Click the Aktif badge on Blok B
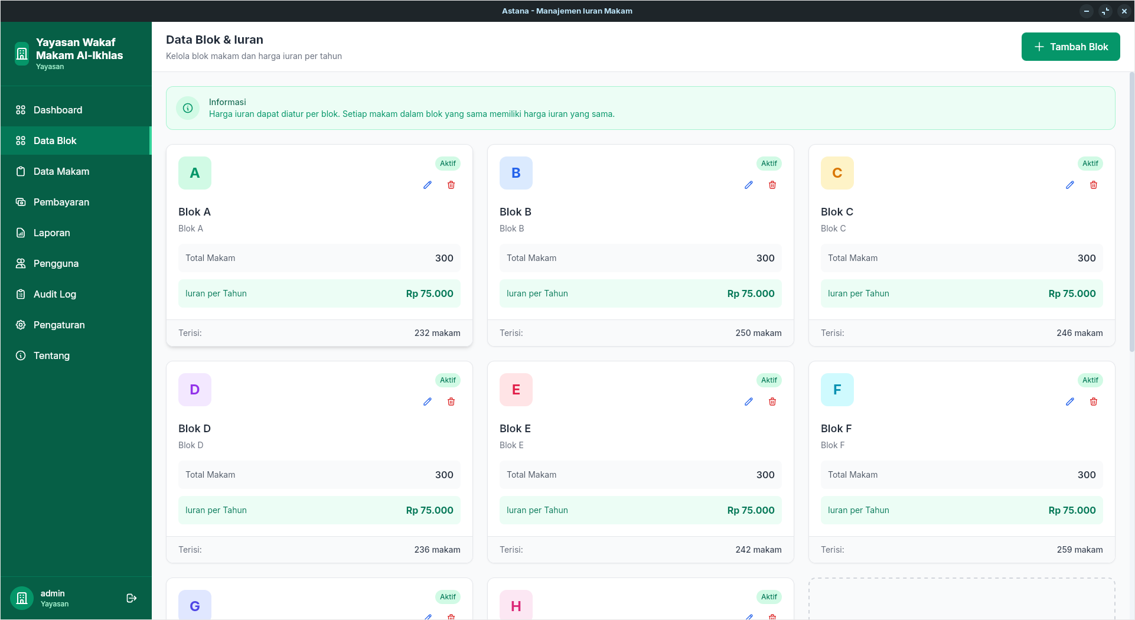This screenshot has width=1135, height=620. click(769, 164)
